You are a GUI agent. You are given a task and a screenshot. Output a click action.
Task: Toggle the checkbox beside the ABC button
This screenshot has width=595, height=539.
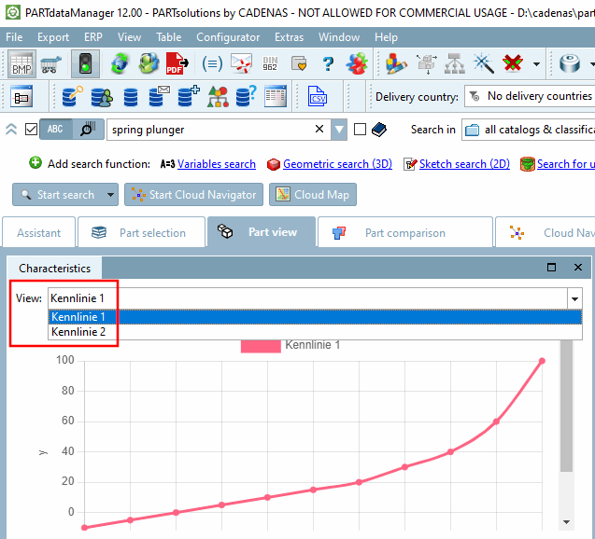pos(31,130)
